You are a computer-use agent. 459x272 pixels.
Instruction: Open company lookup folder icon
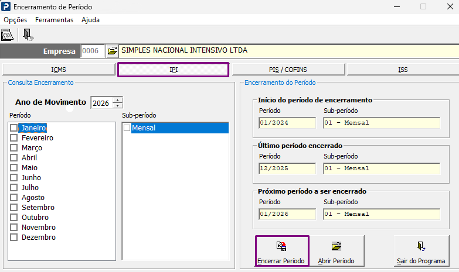[x=112, y=51]
